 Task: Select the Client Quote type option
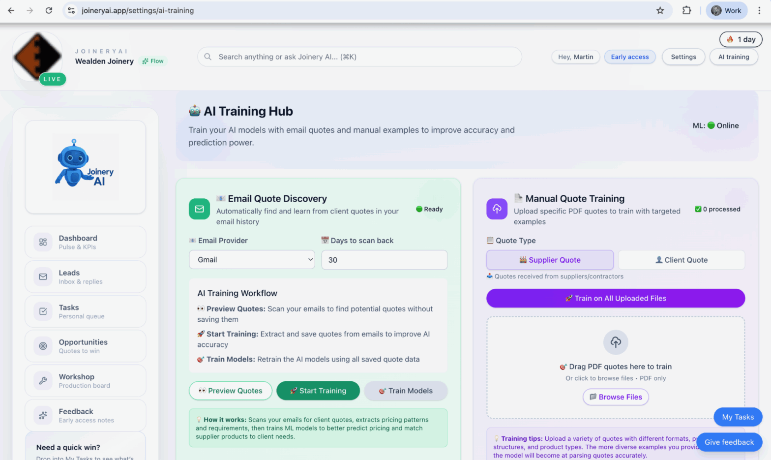[681, 260]
